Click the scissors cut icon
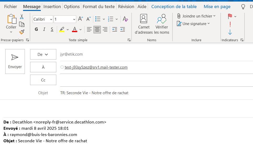 (22, 17)
